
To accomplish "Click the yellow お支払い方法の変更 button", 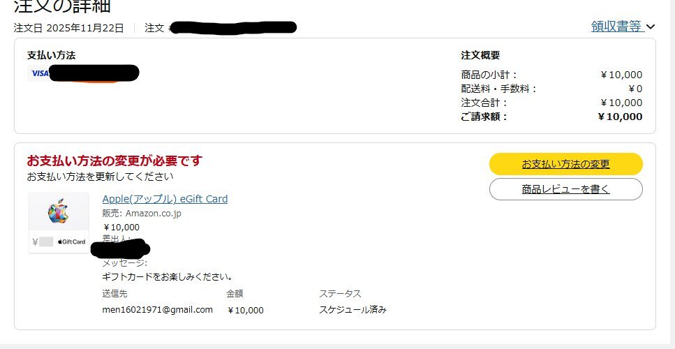I will (565, 164).
